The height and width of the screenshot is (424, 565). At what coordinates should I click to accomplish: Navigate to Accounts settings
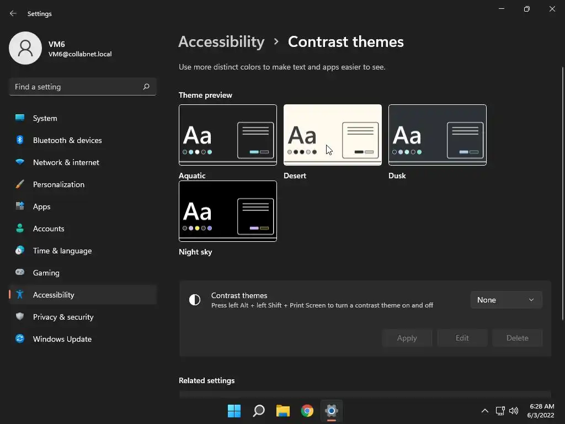pyautogui.click(x=49, y=229)
